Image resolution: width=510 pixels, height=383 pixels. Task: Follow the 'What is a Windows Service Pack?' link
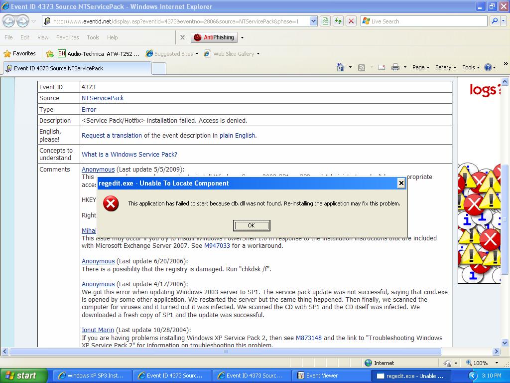[x=129, y=154]
